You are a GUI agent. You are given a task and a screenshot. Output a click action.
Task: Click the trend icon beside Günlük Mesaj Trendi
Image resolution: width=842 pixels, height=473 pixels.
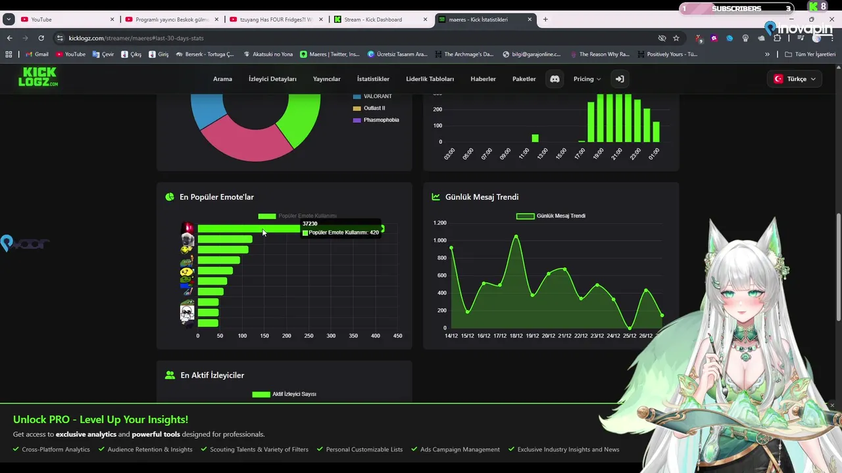pos(435,196)
